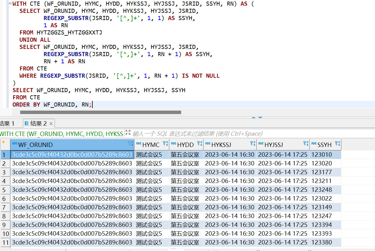Click the WITH CTE query text label above grid
The image size is (375, 251).
point(62,134)
